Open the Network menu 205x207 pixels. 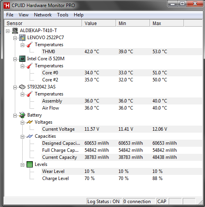[43, 15]
